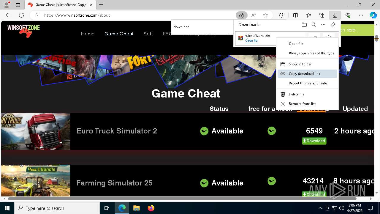
Task: Select Remove from list option
Action: 307,104
